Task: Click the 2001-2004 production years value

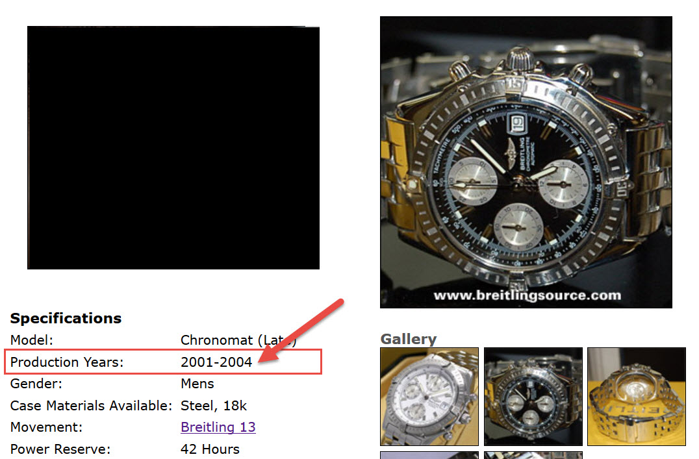Action: pyautogui.click(x=216, y=362)
